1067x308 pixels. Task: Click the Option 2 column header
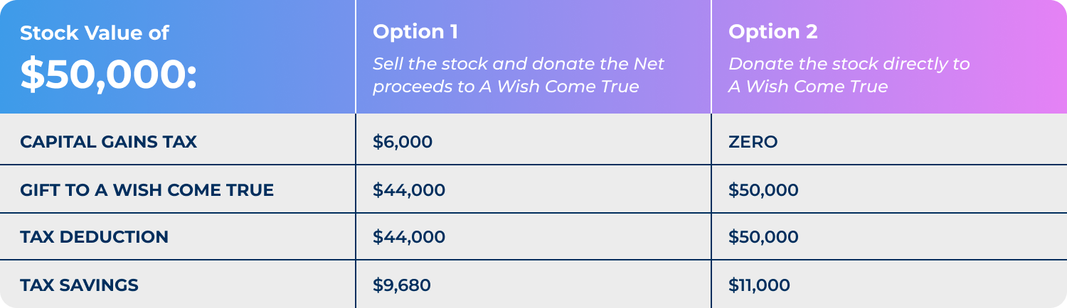(x=773, y=32)
